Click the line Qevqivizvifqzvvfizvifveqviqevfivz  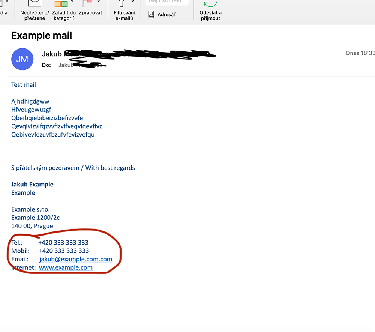click(57, 126)
